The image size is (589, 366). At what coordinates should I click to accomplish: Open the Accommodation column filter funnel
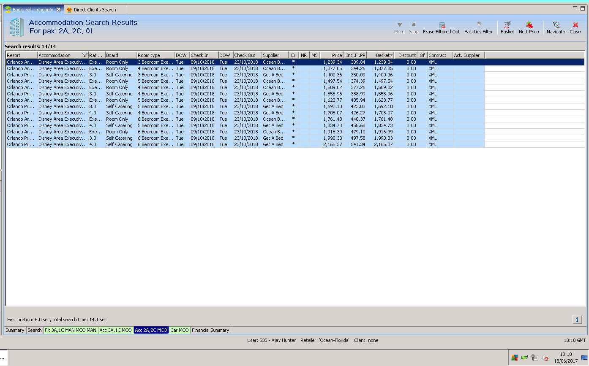(85, 55)
